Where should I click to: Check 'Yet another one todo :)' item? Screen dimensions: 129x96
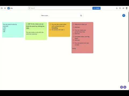click(50, 30)
